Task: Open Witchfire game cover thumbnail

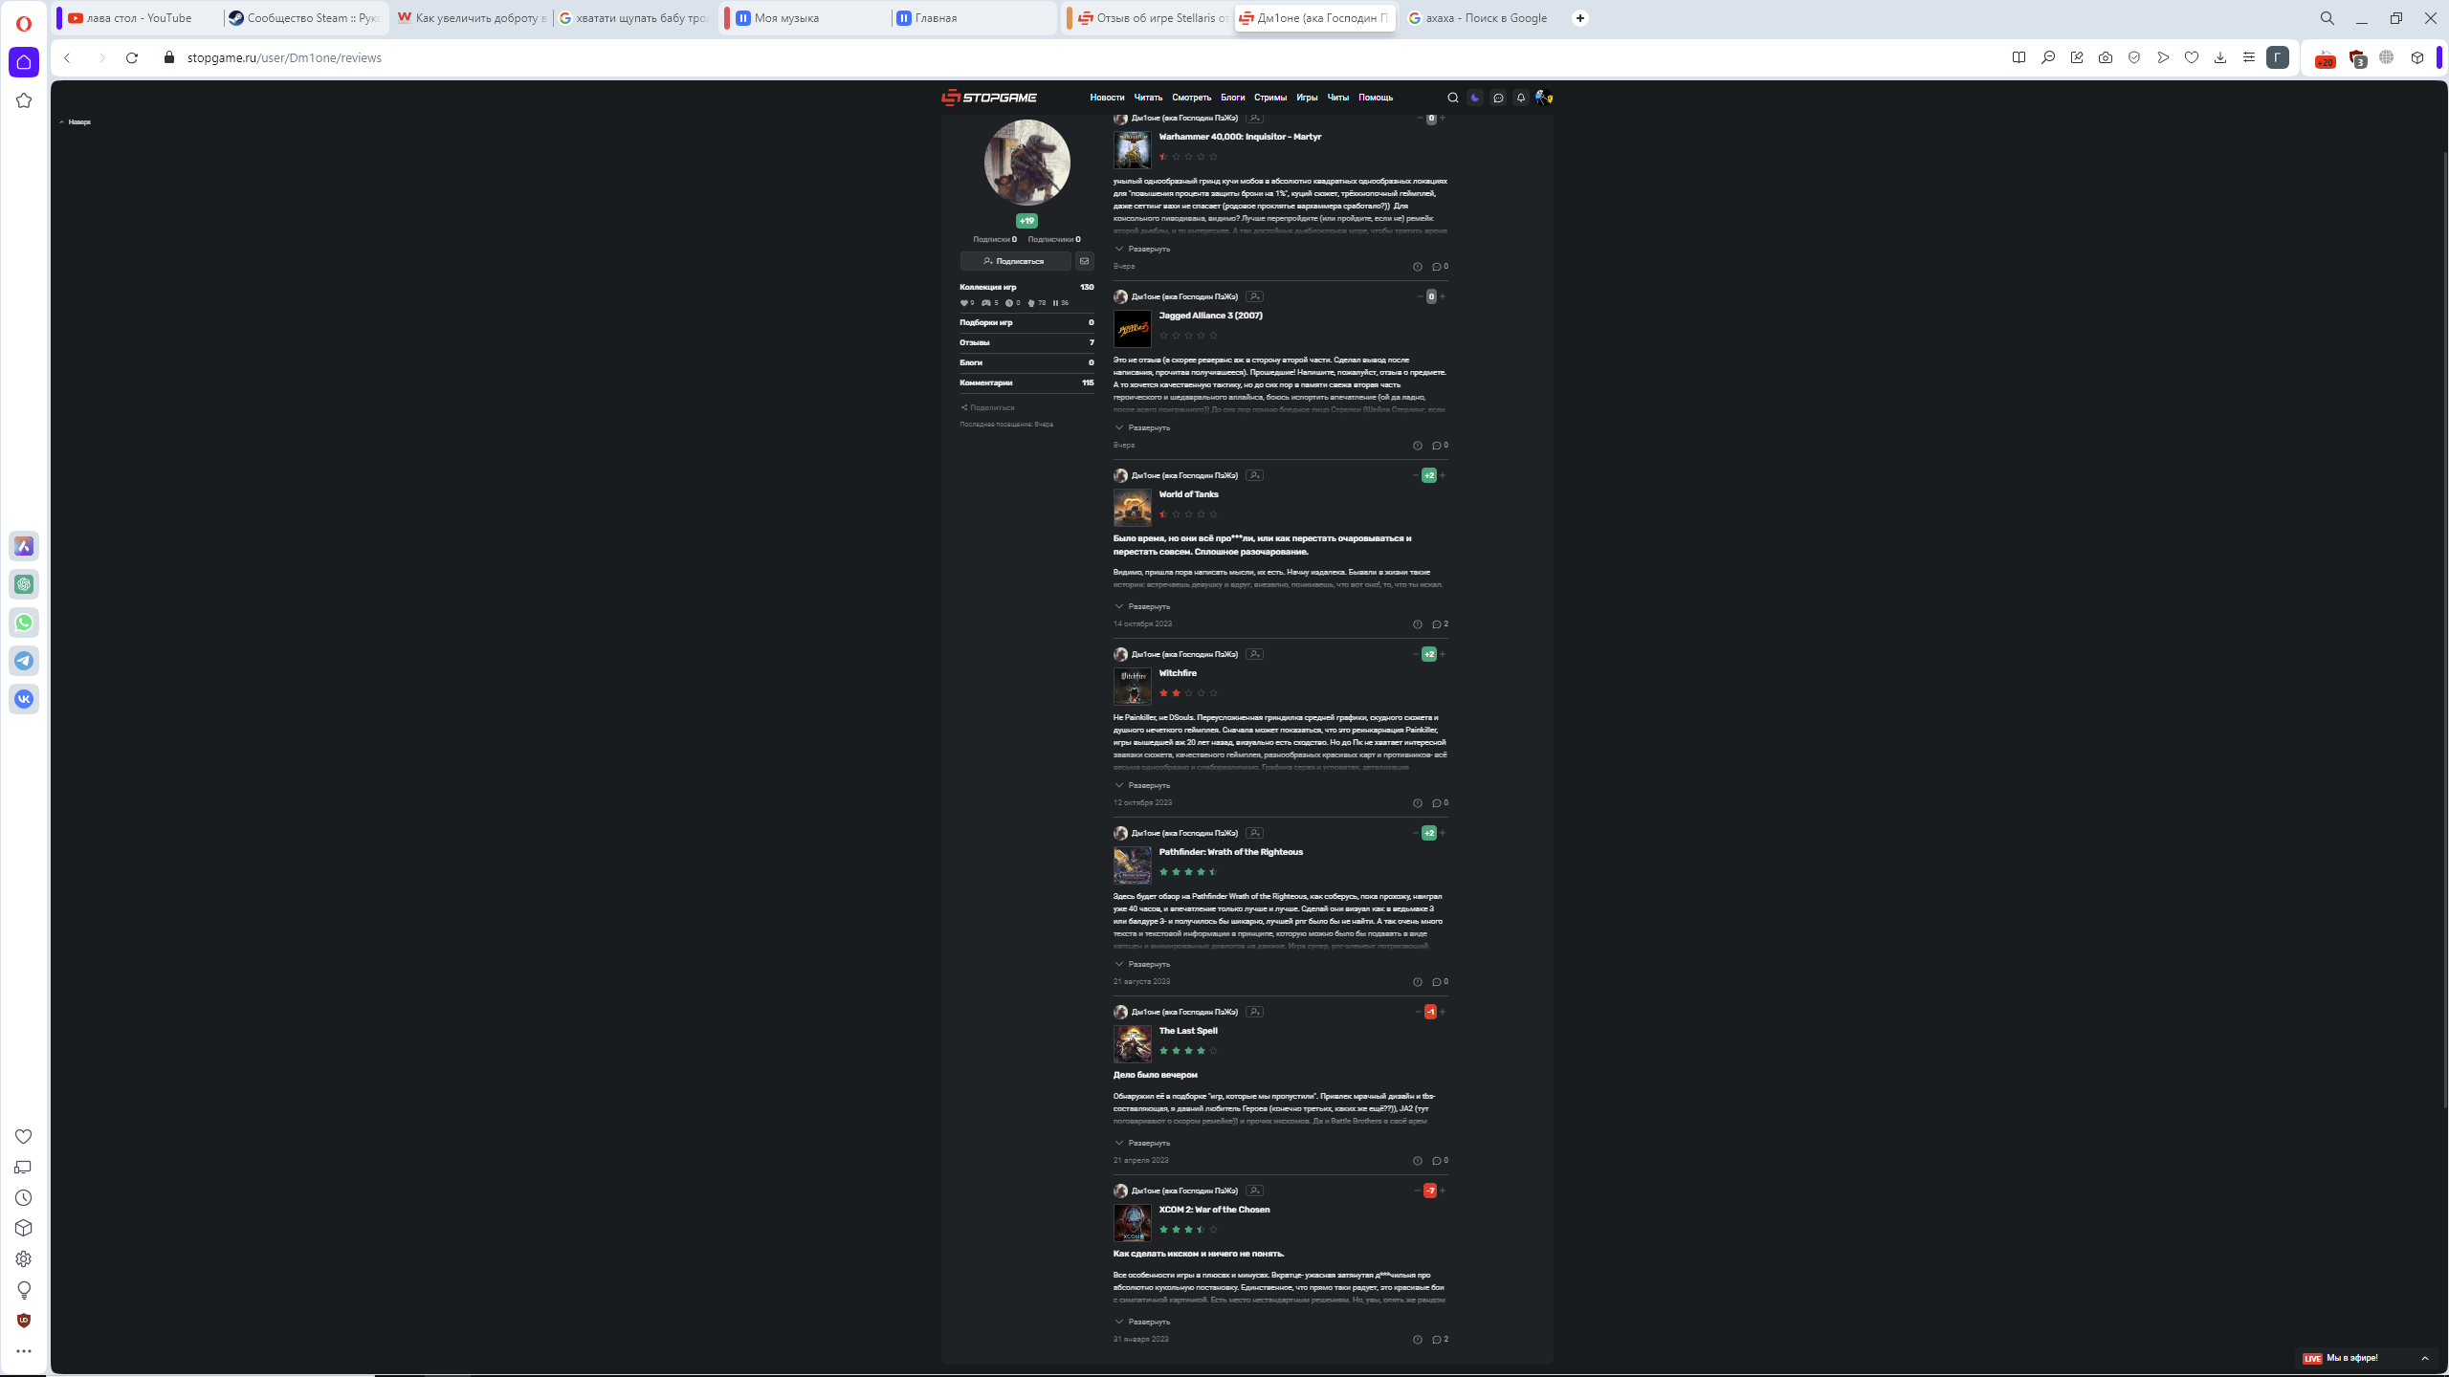Action: pos(1133,687)
